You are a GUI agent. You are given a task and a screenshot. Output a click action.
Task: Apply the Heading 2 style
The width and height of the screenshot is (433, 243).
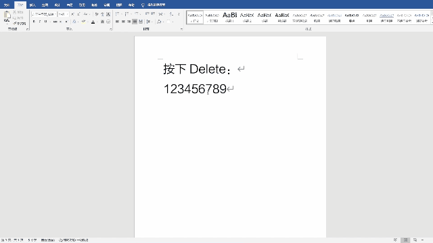(x=247, y=18)
